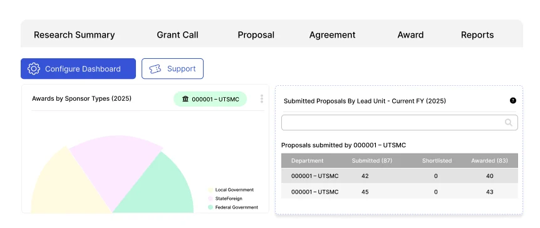Go to the Proposal tab
The width and height of the screenshot is (540, 228).
click(x=256, y=35)
